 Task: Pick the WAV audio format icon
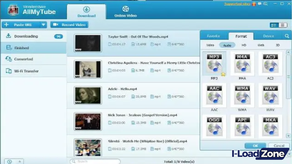point(270,95)
